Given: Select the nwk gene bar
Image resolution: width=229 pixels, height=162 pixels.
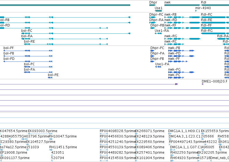Looking at the screenshot, I should pos(182,5).
